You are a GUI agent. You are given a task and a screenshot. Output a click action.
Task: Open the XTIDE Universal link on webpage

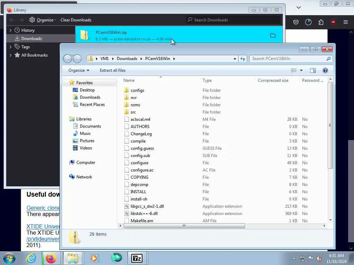43,226
